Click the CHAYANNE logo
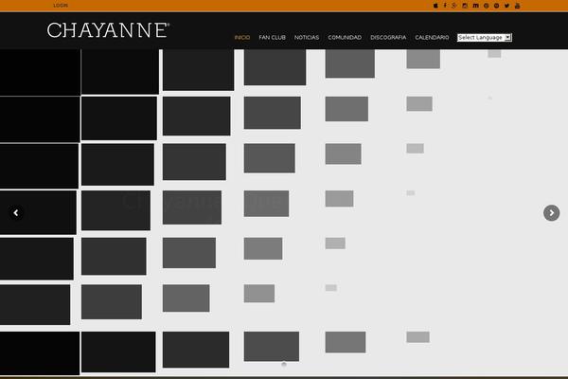The image size is (568, 379). (x=108, y=30)
